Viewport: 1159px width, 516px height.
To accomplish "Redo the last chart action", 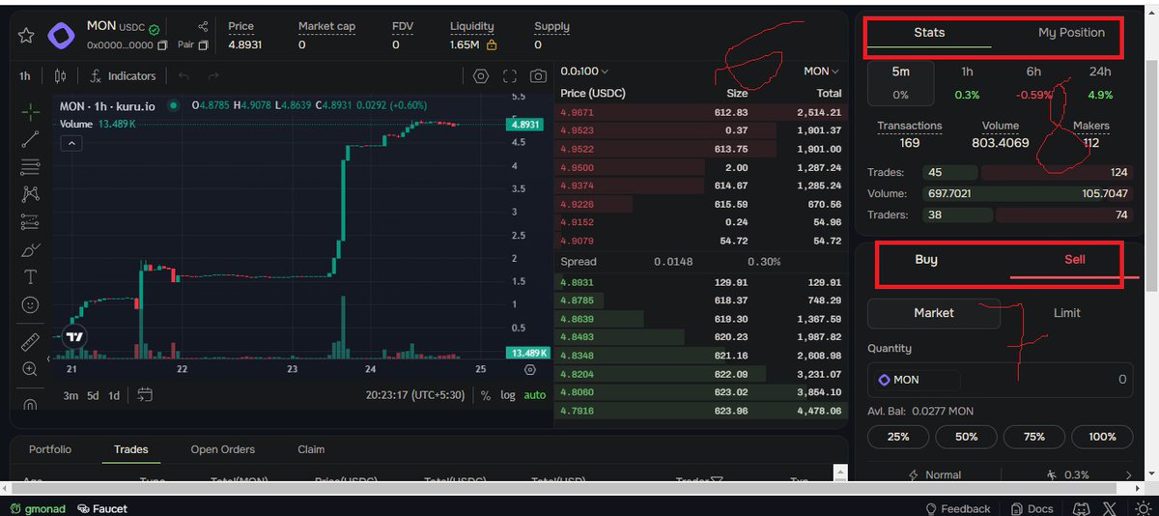I will (x=212, y=75).
